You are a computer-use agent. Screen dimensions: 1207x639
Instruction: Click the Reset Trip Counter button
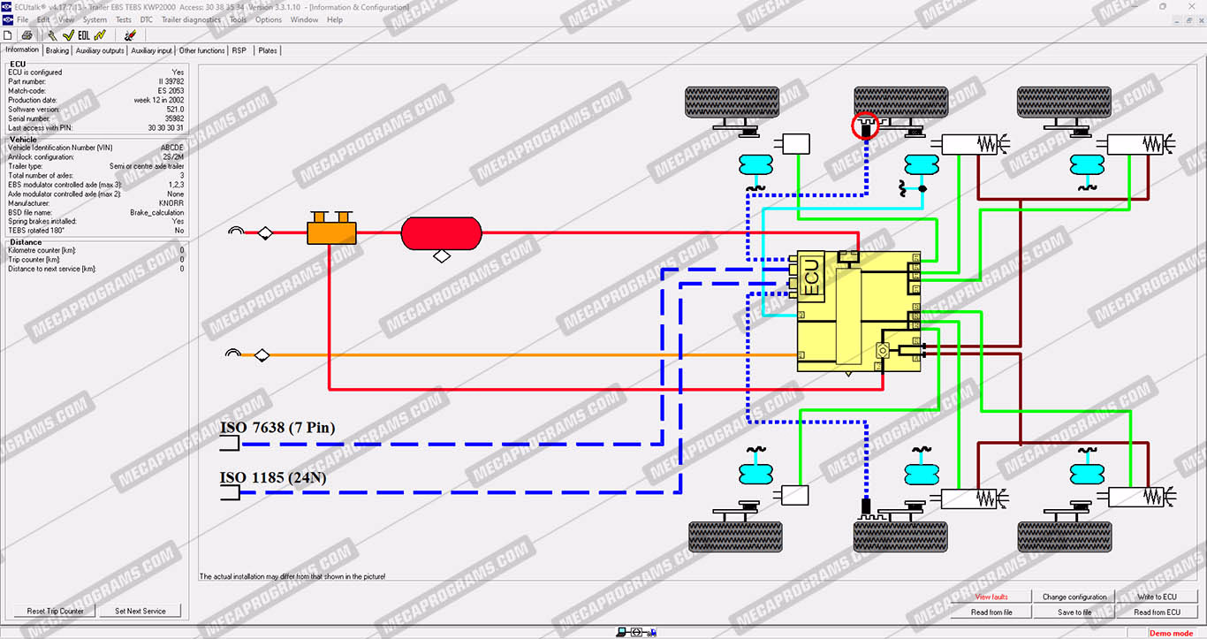click(x=56, y=611)
